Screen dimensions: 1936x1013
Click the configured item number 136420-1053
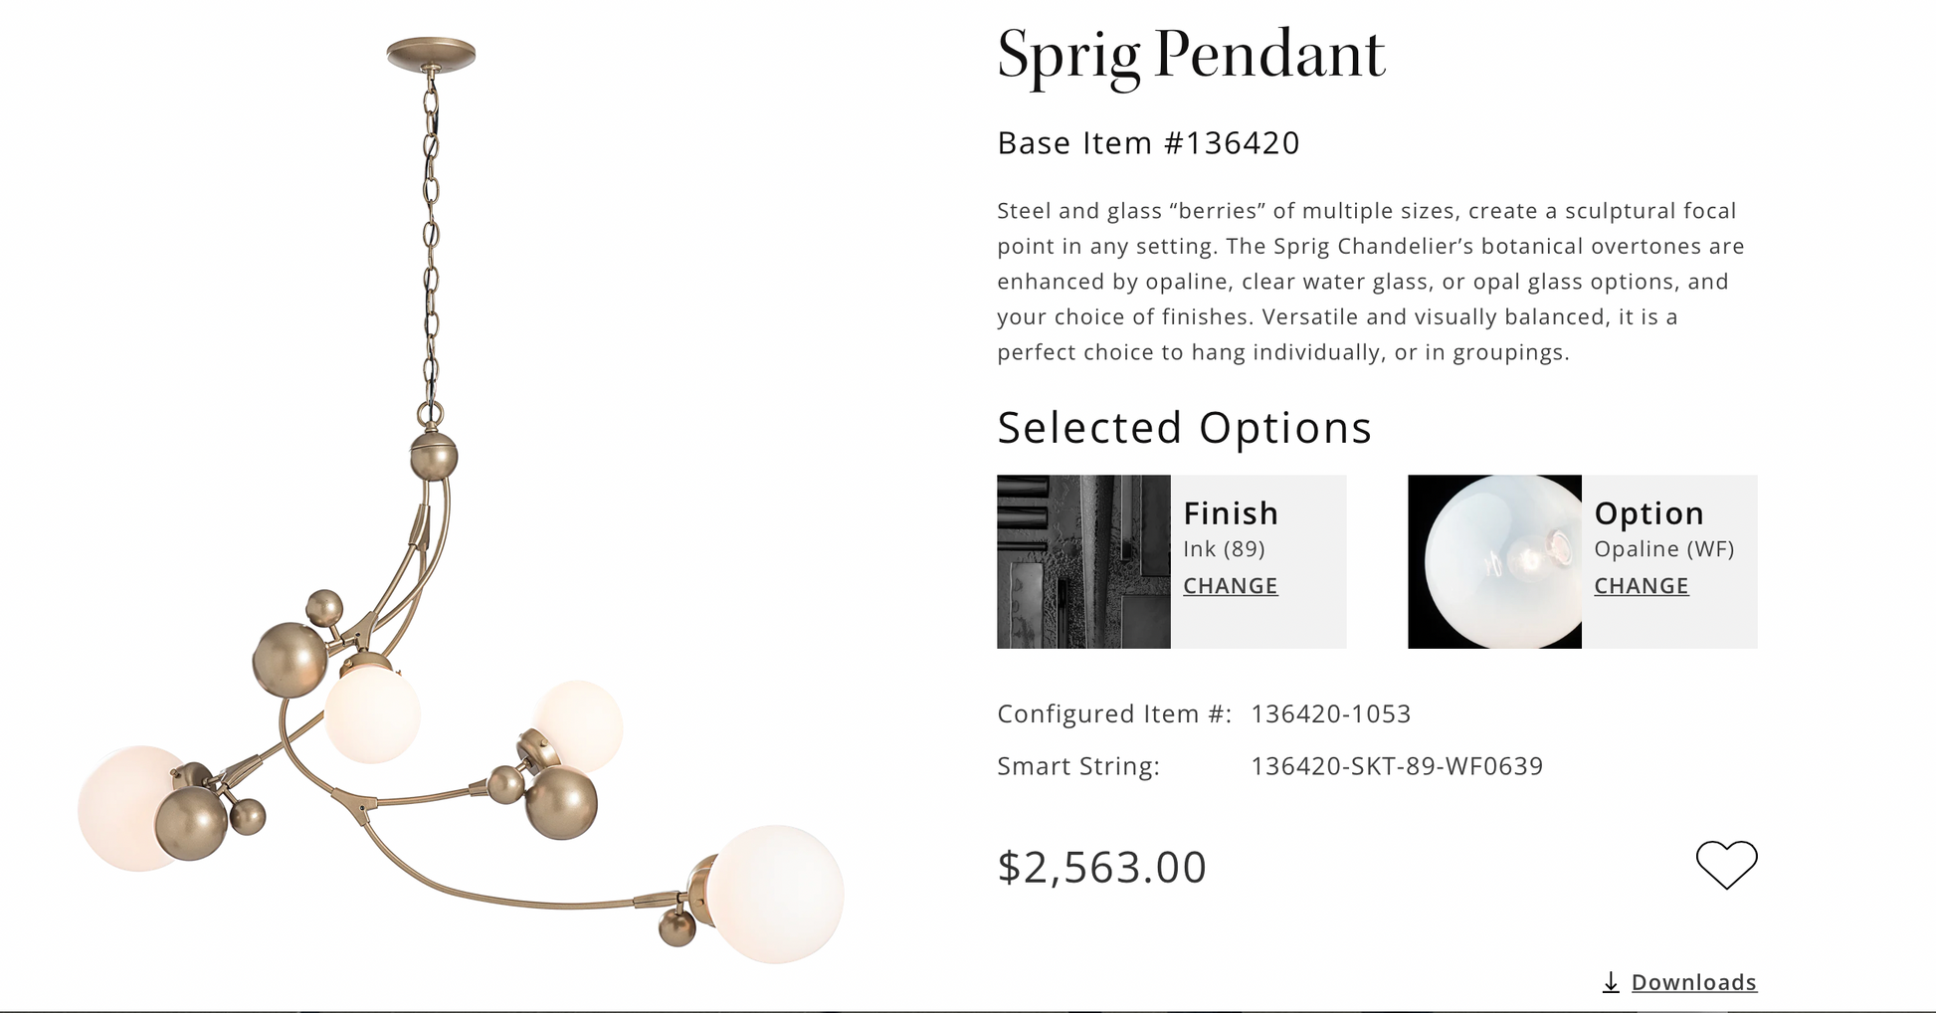click(1330, 714)
